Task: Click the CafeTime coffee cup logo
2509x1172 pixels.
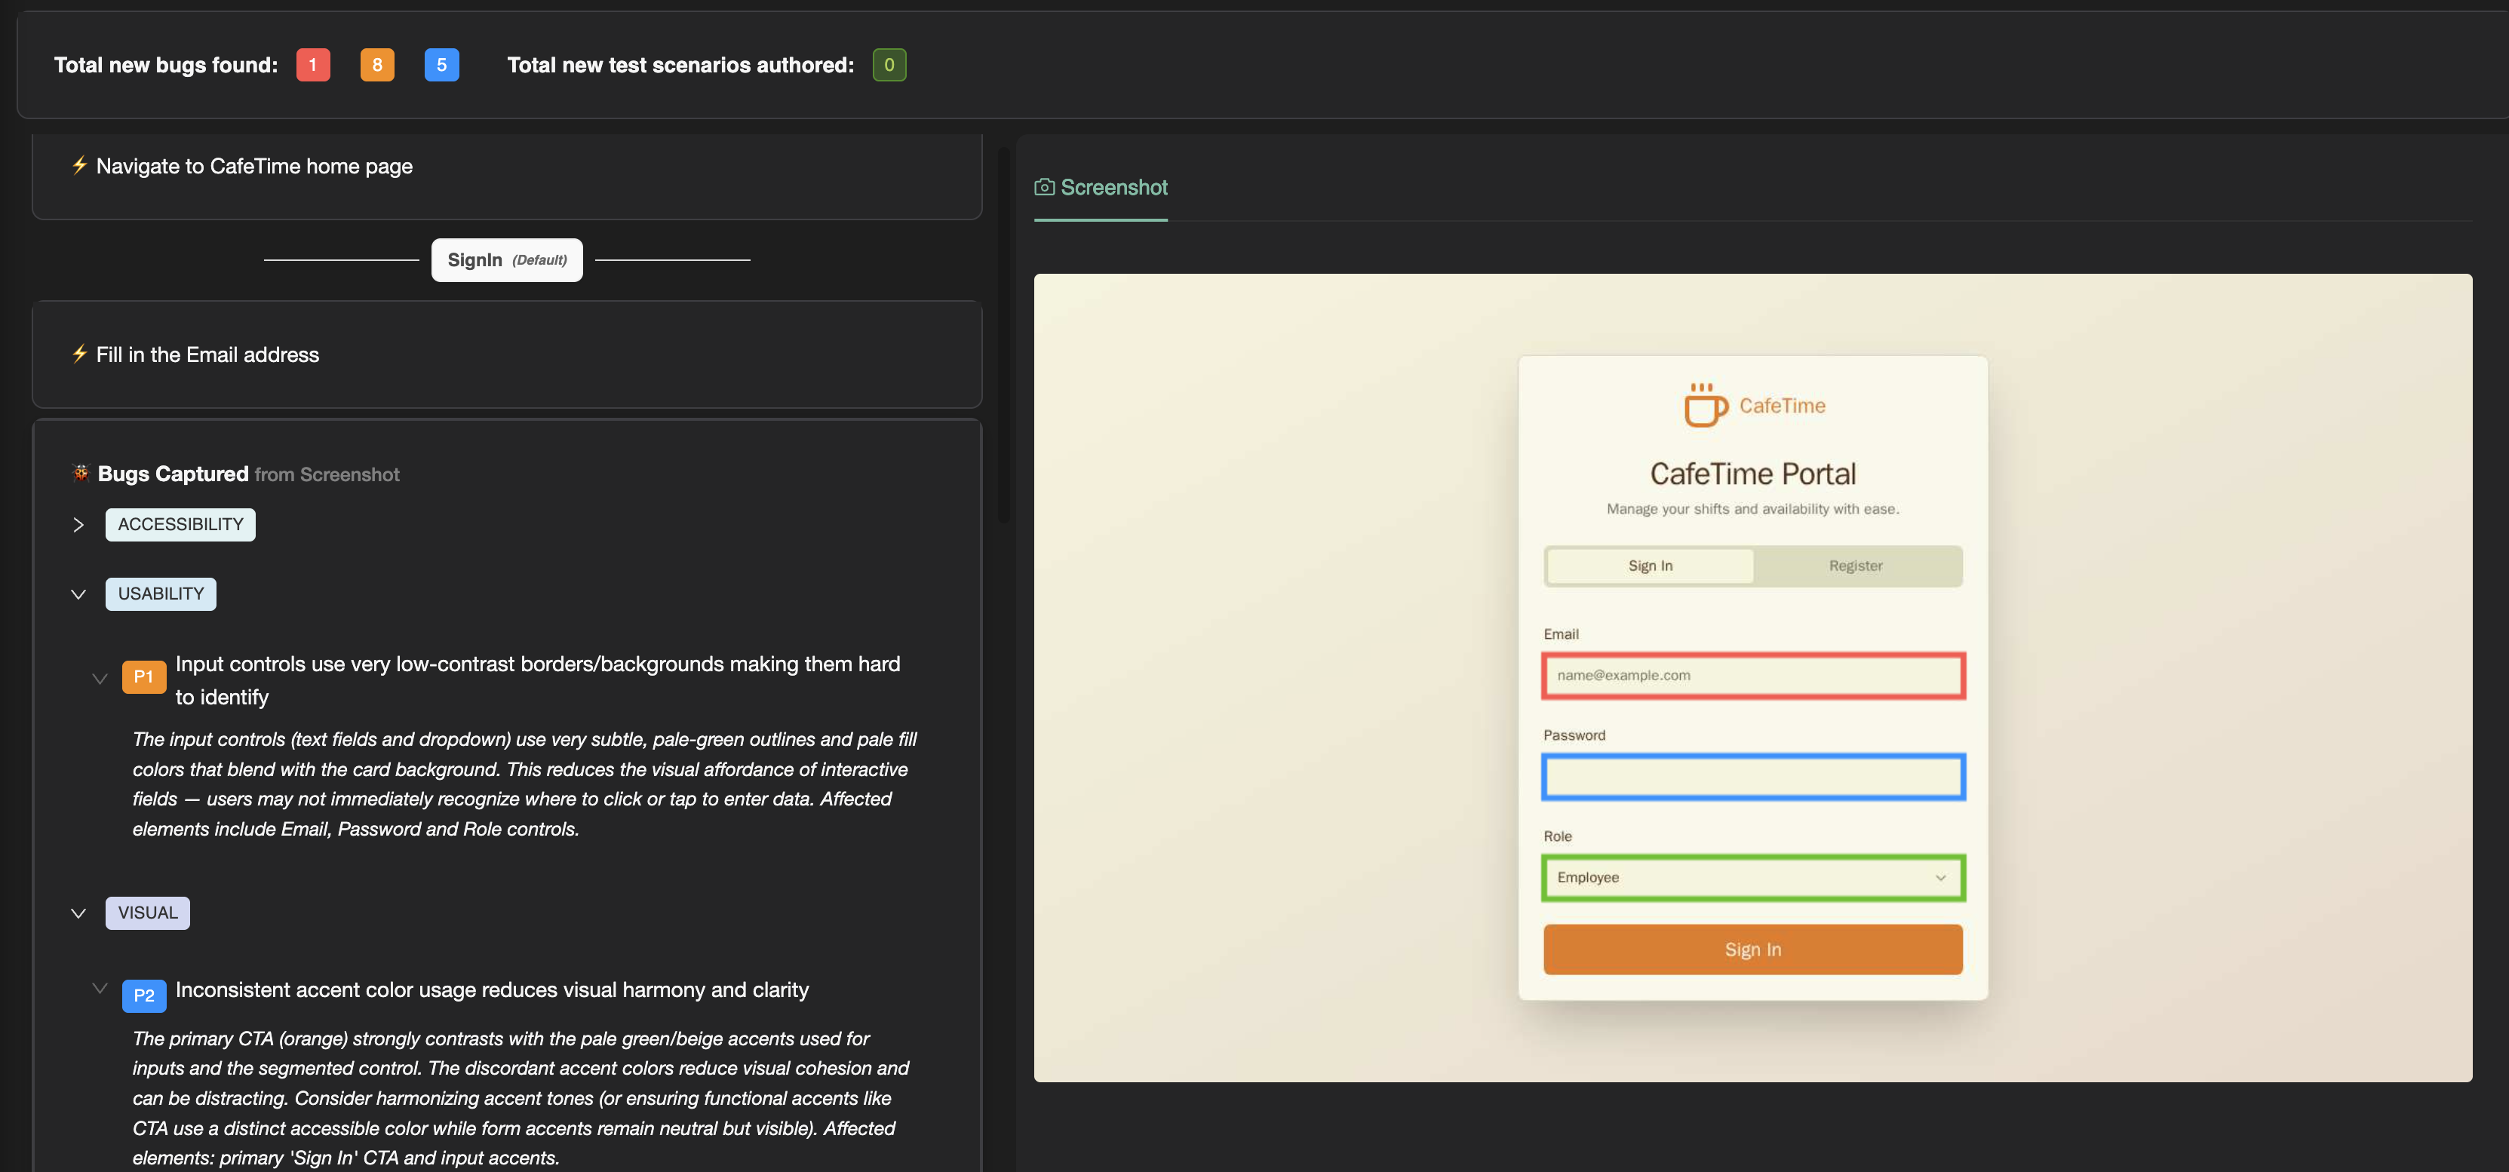Action: click(1705, 405)
